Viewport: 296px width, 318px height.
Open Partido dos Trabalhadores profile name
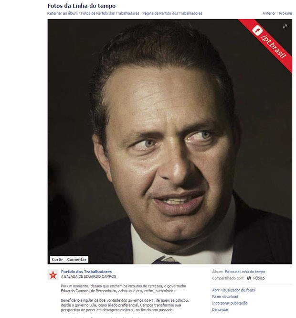[86, 272]
